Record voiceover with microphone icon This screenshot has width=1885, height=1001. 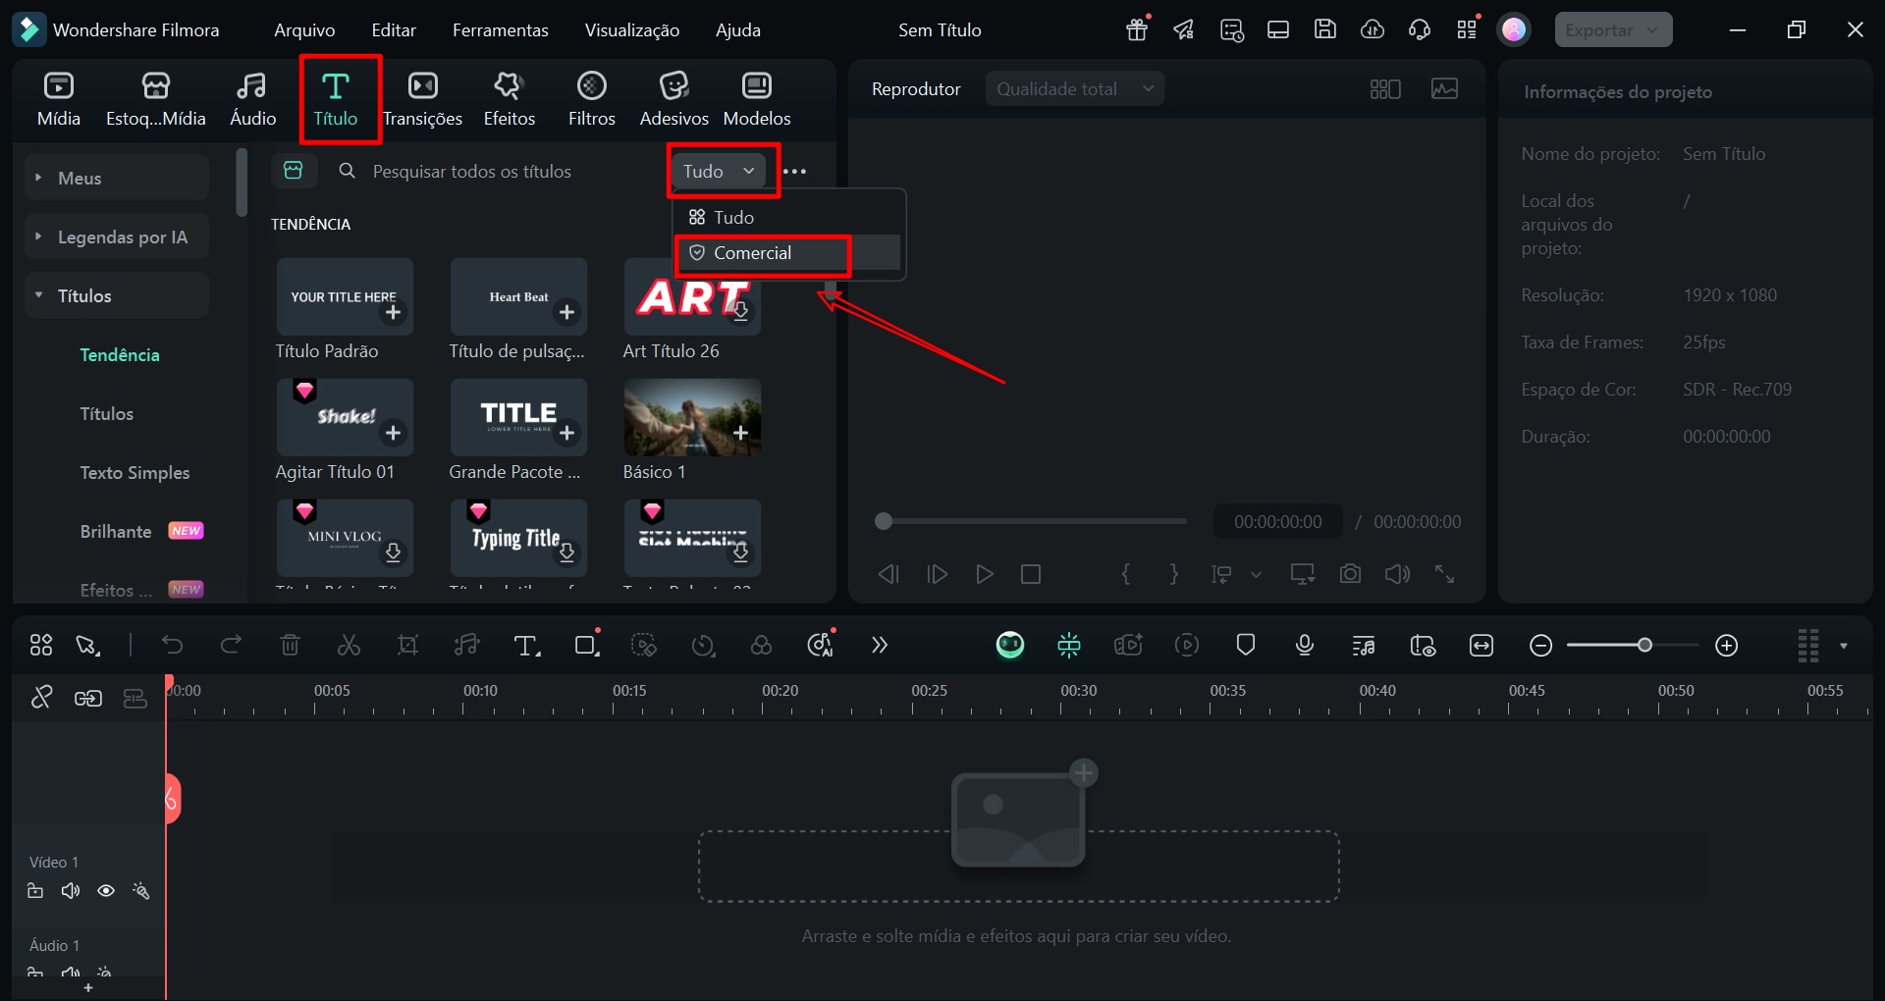point(1305,645)
